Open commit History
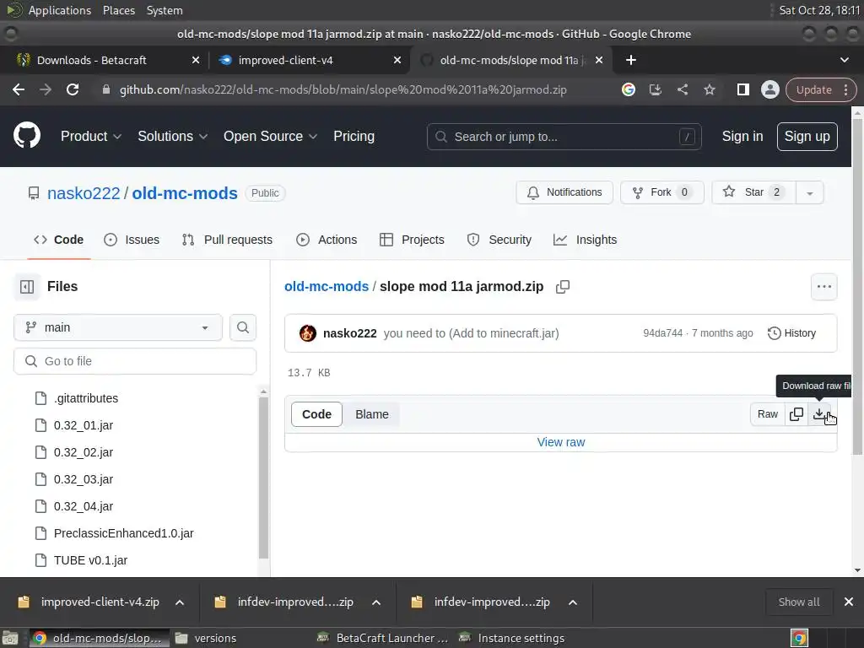Viewport: 864px width, 648px height. (x=791, y=332)
